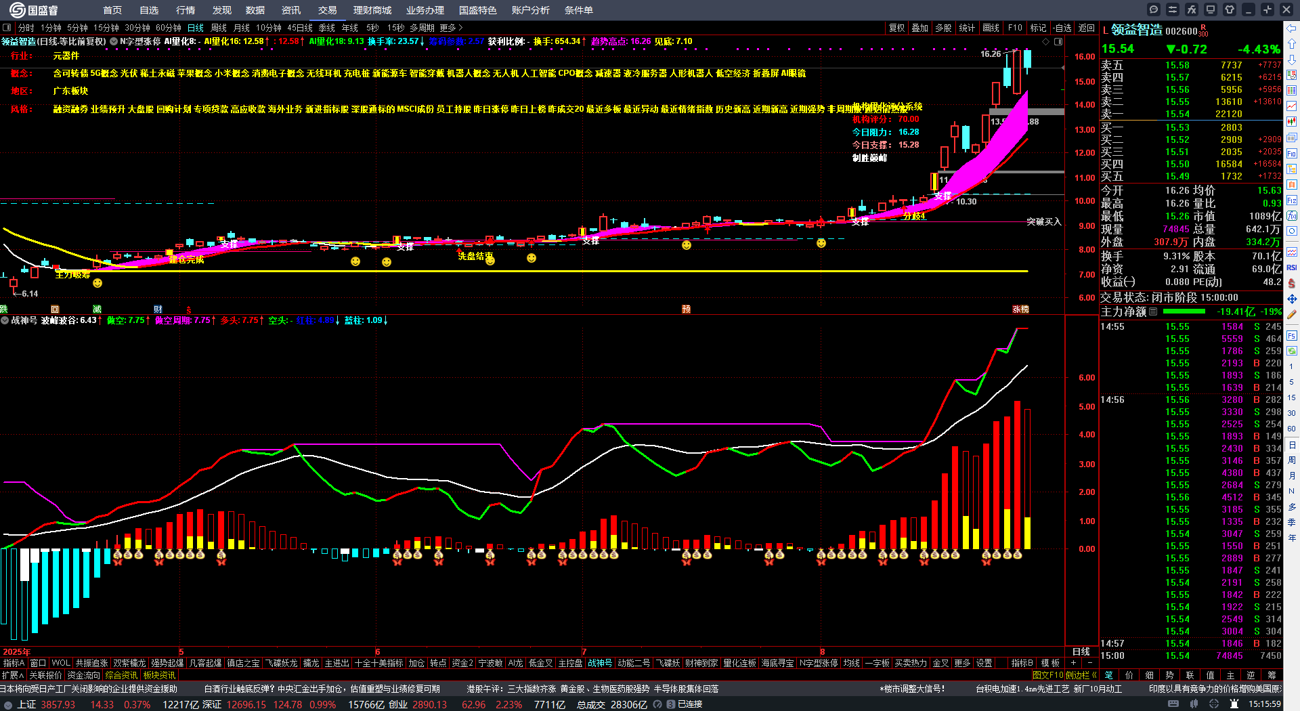Collapse the 侧边栏 sidebar toggle
1300x711 pixels.
coord(1081,675)
